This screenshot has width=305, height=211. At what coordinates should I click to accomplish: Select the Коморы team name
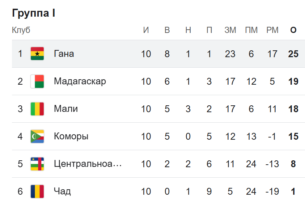[x=71, y=136]
